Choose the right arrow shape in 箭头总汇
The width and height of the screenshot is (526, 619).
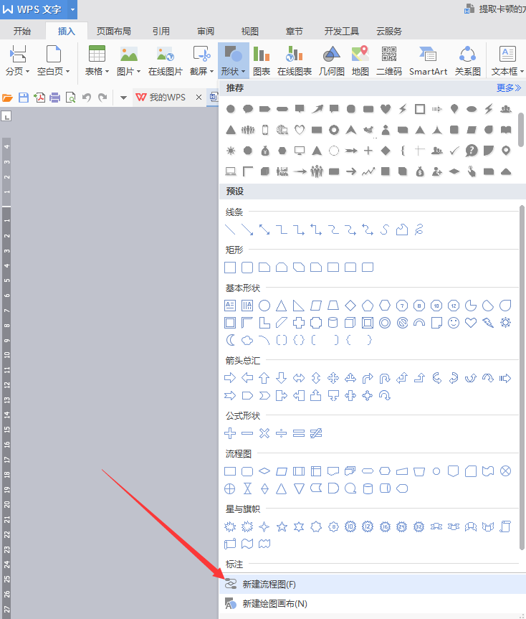pyautogui.click(x=230, y=378)
